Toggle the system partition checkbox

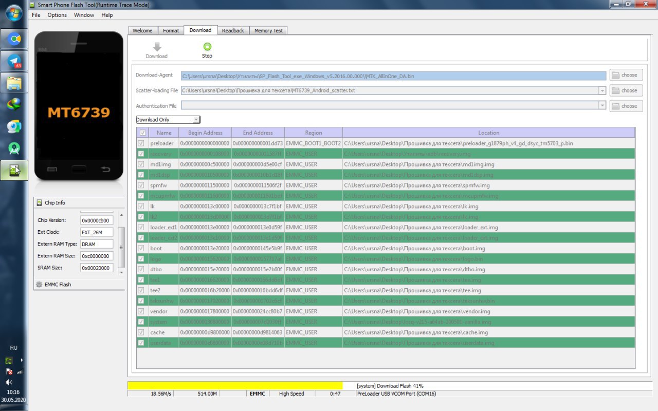click(141, 322)
